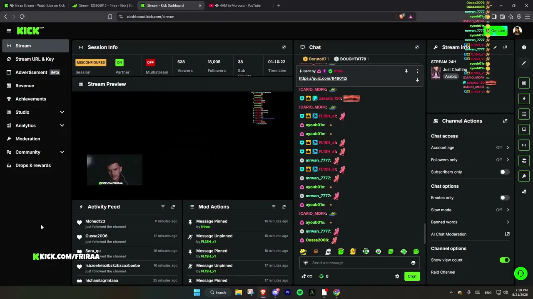Image resolution: width=533 pixels, height=299 pixels.
Task: Open Mod Actions filter options
Action: pos(274,207)
